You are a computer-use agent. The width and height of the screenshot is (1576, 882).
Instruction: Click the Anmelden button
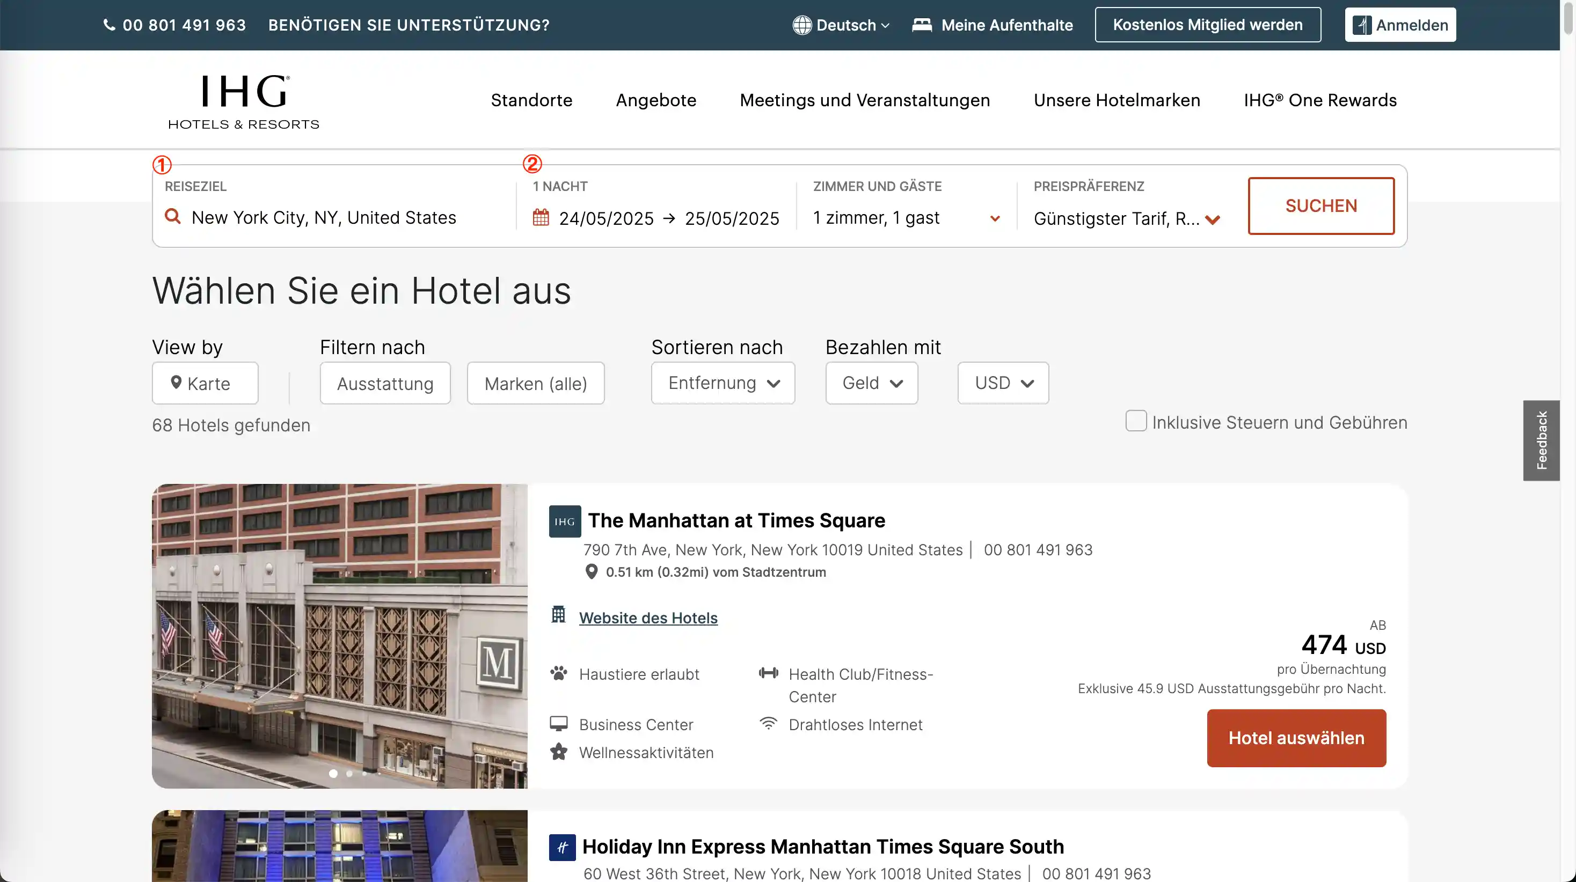coord(1400,25)
